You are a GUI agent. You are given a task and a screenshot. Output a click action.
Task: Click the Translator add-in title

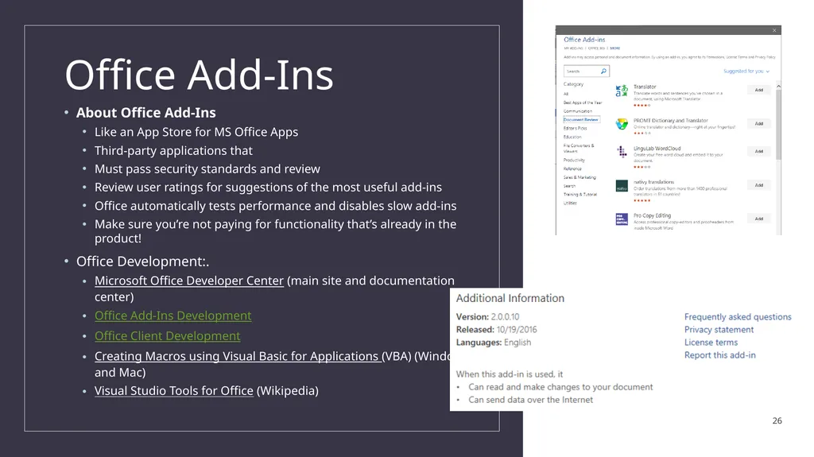coord(645,87)
